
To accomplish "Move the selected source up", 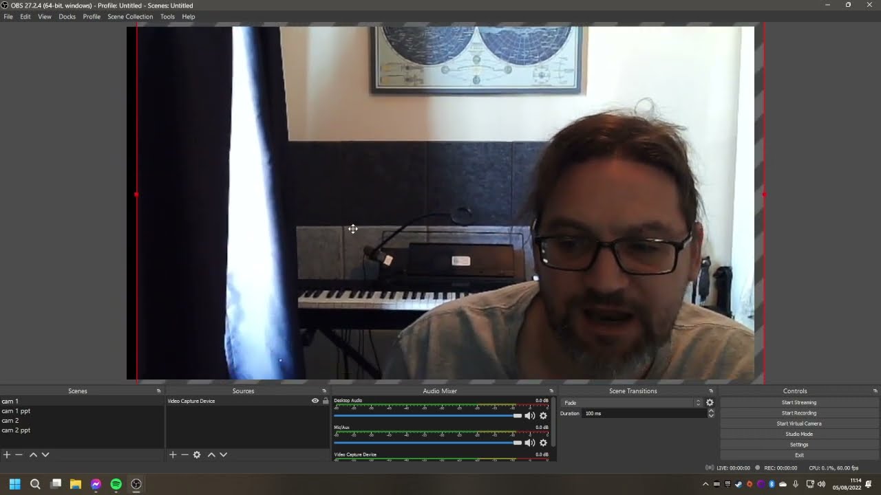I will [x=211, y=454].
